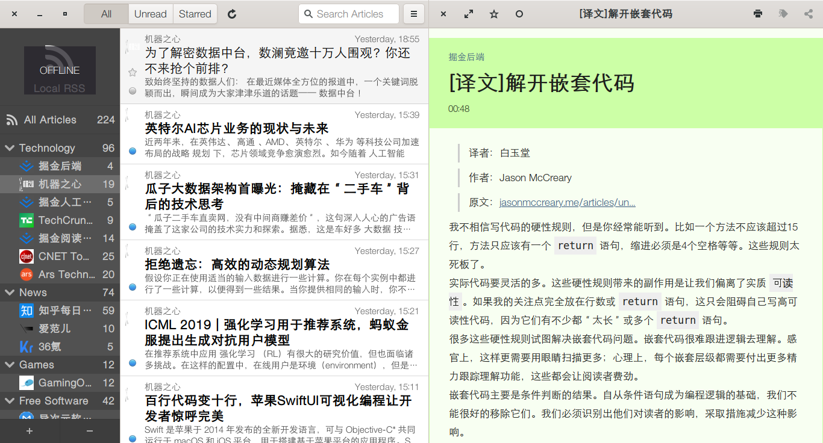
Task: Select All Articles in sidebar
Action: [x=60, y=120]
